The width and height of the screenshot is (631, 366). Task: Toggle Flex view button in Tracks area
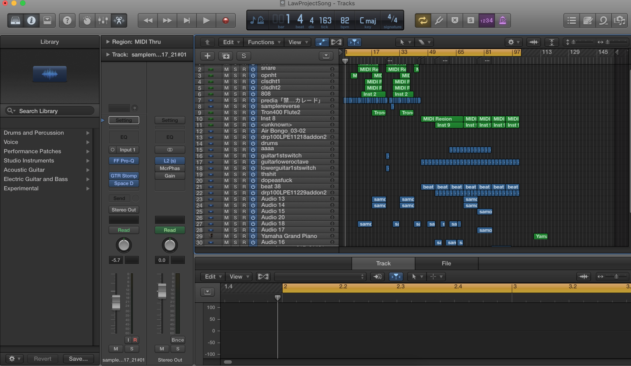(x=336, y=42)
